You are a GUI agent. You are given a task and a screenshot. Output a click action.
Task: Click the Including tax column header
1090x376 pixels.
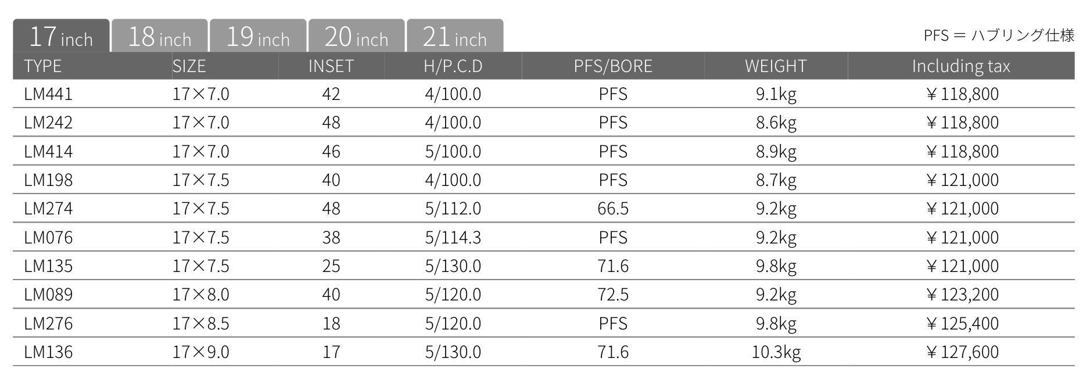click(961, 66)
